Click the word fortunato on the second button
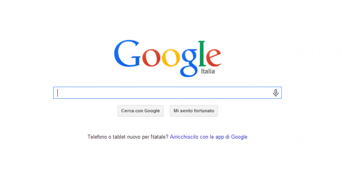 tap(204, 111)
